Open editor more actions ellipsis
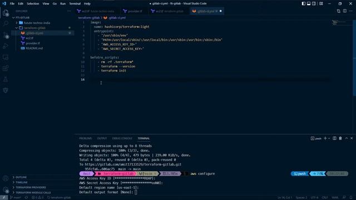Viewport: 356px width, 200px height. [x=351, y=11]
